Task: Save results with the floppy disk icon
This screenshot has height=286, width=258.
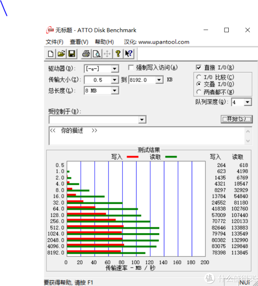Action: point(72,54)
